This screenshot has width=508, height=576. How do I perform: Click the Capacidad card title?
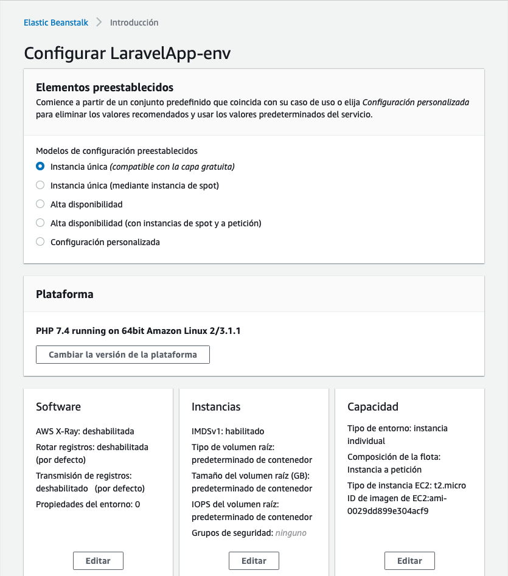coord(373,407)
